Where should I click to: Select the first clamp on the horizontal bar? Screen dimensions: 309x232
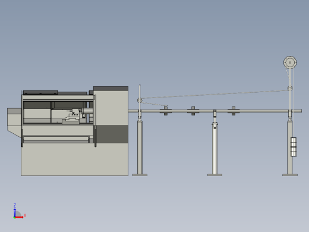pos(166,111)
